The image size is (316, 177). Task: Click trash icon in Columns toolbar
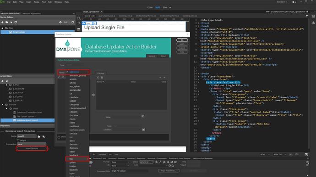pyautogui.click(x=102, y=78)
